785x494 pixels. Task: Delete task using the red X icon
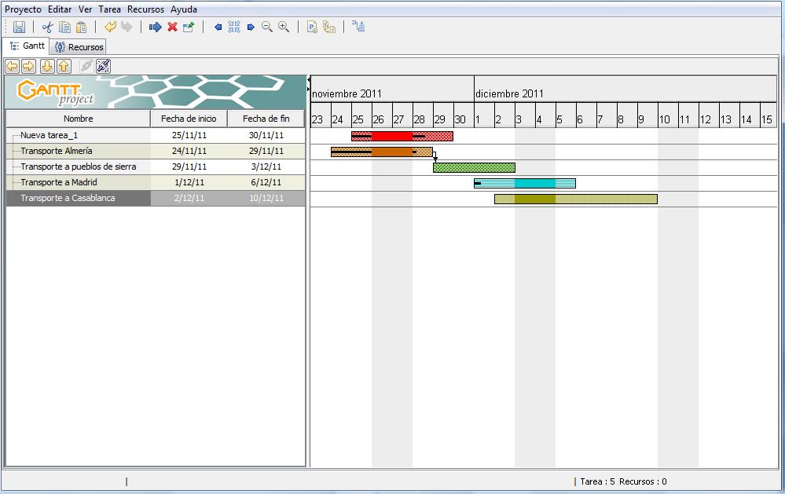pos(172,27)
